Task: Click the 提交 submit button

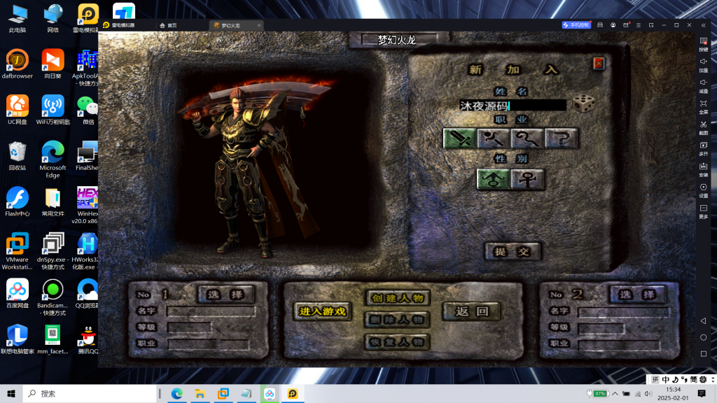Action: coord(513,251)
